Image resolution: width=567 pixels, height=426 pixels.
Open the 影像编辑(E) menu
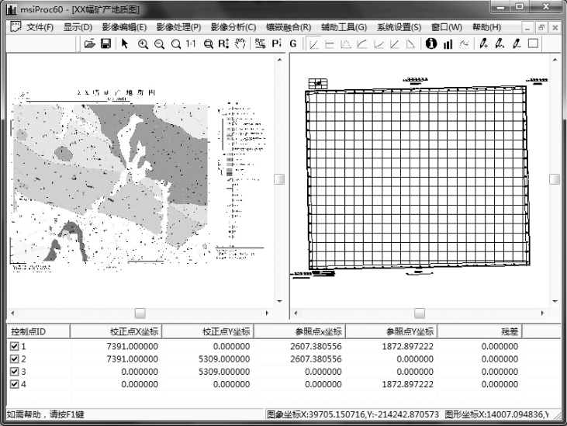[124, 27]
